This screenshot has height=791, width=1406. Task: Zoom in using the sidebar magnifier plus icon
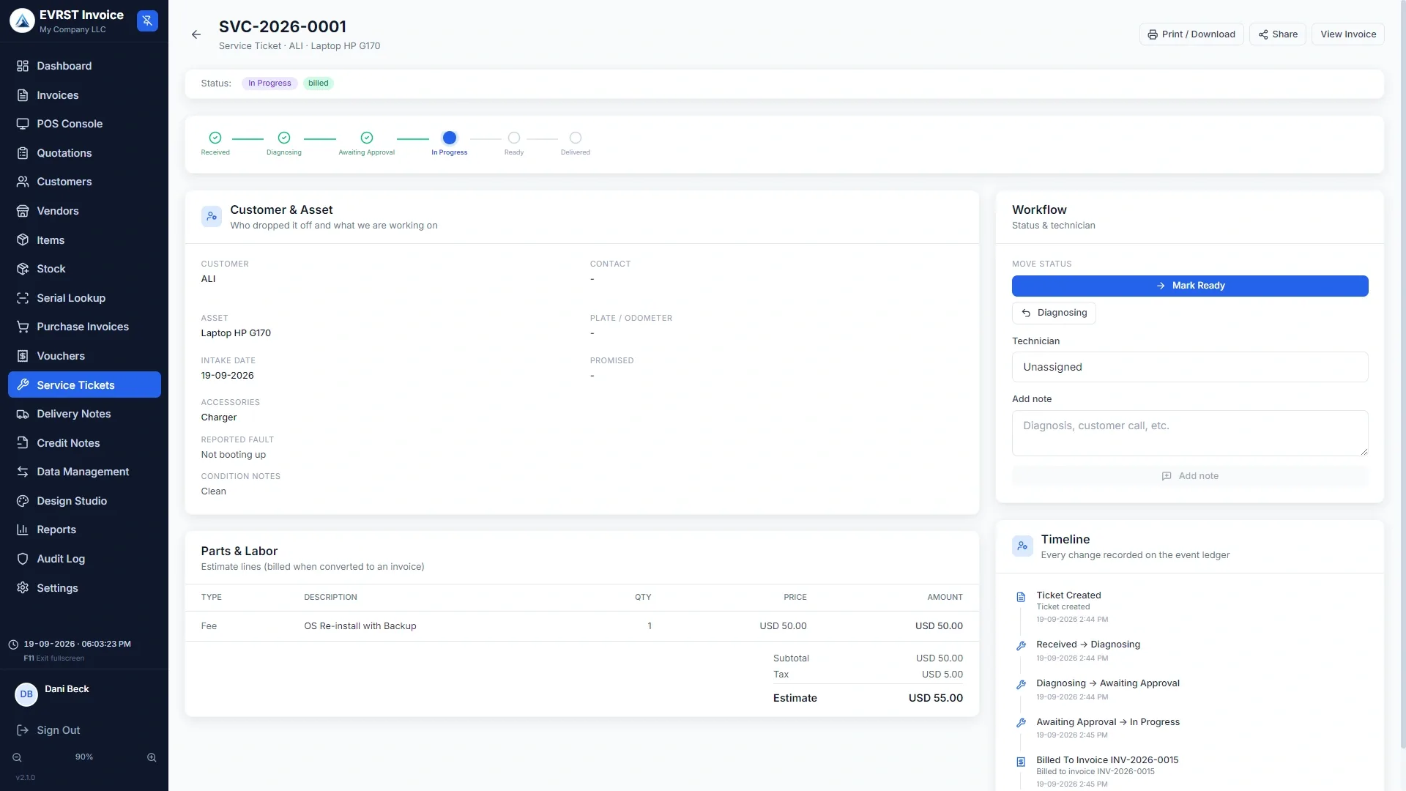pyautogui.click(x=152, y=757)
